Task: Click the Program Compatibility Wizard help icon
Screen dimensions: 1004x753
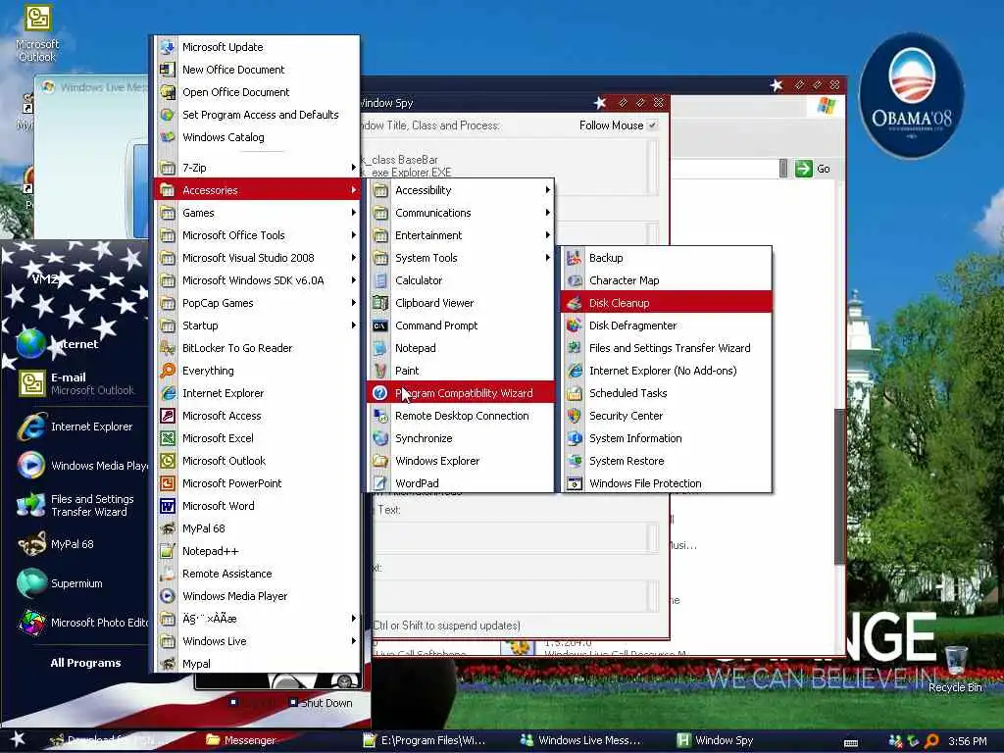Action: [x=380, y=392]
